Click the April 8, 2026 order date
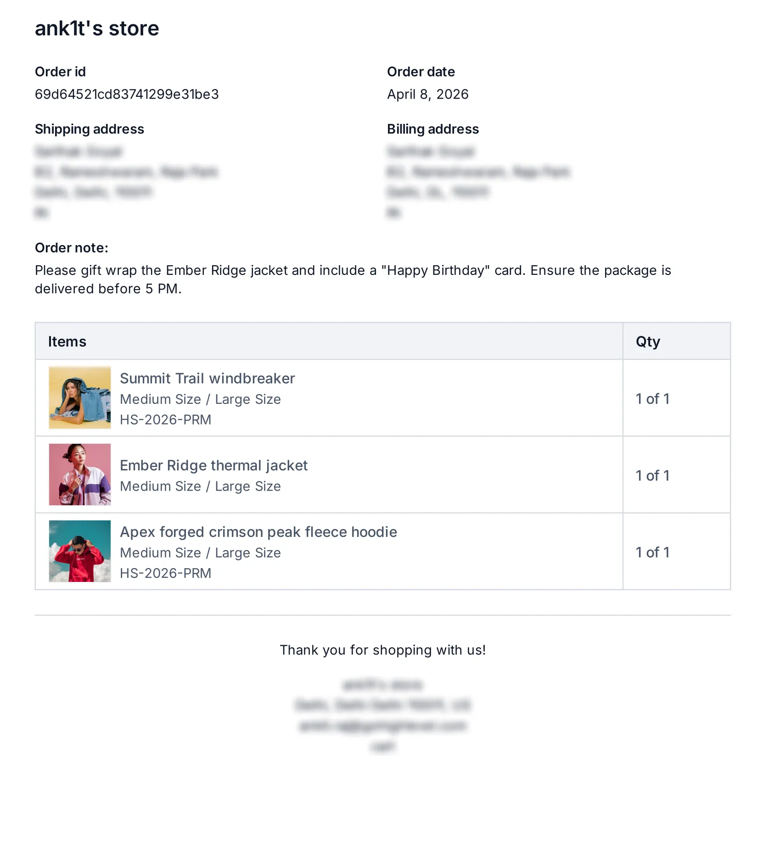The image size is (763, 849). [x=427, y=94]
